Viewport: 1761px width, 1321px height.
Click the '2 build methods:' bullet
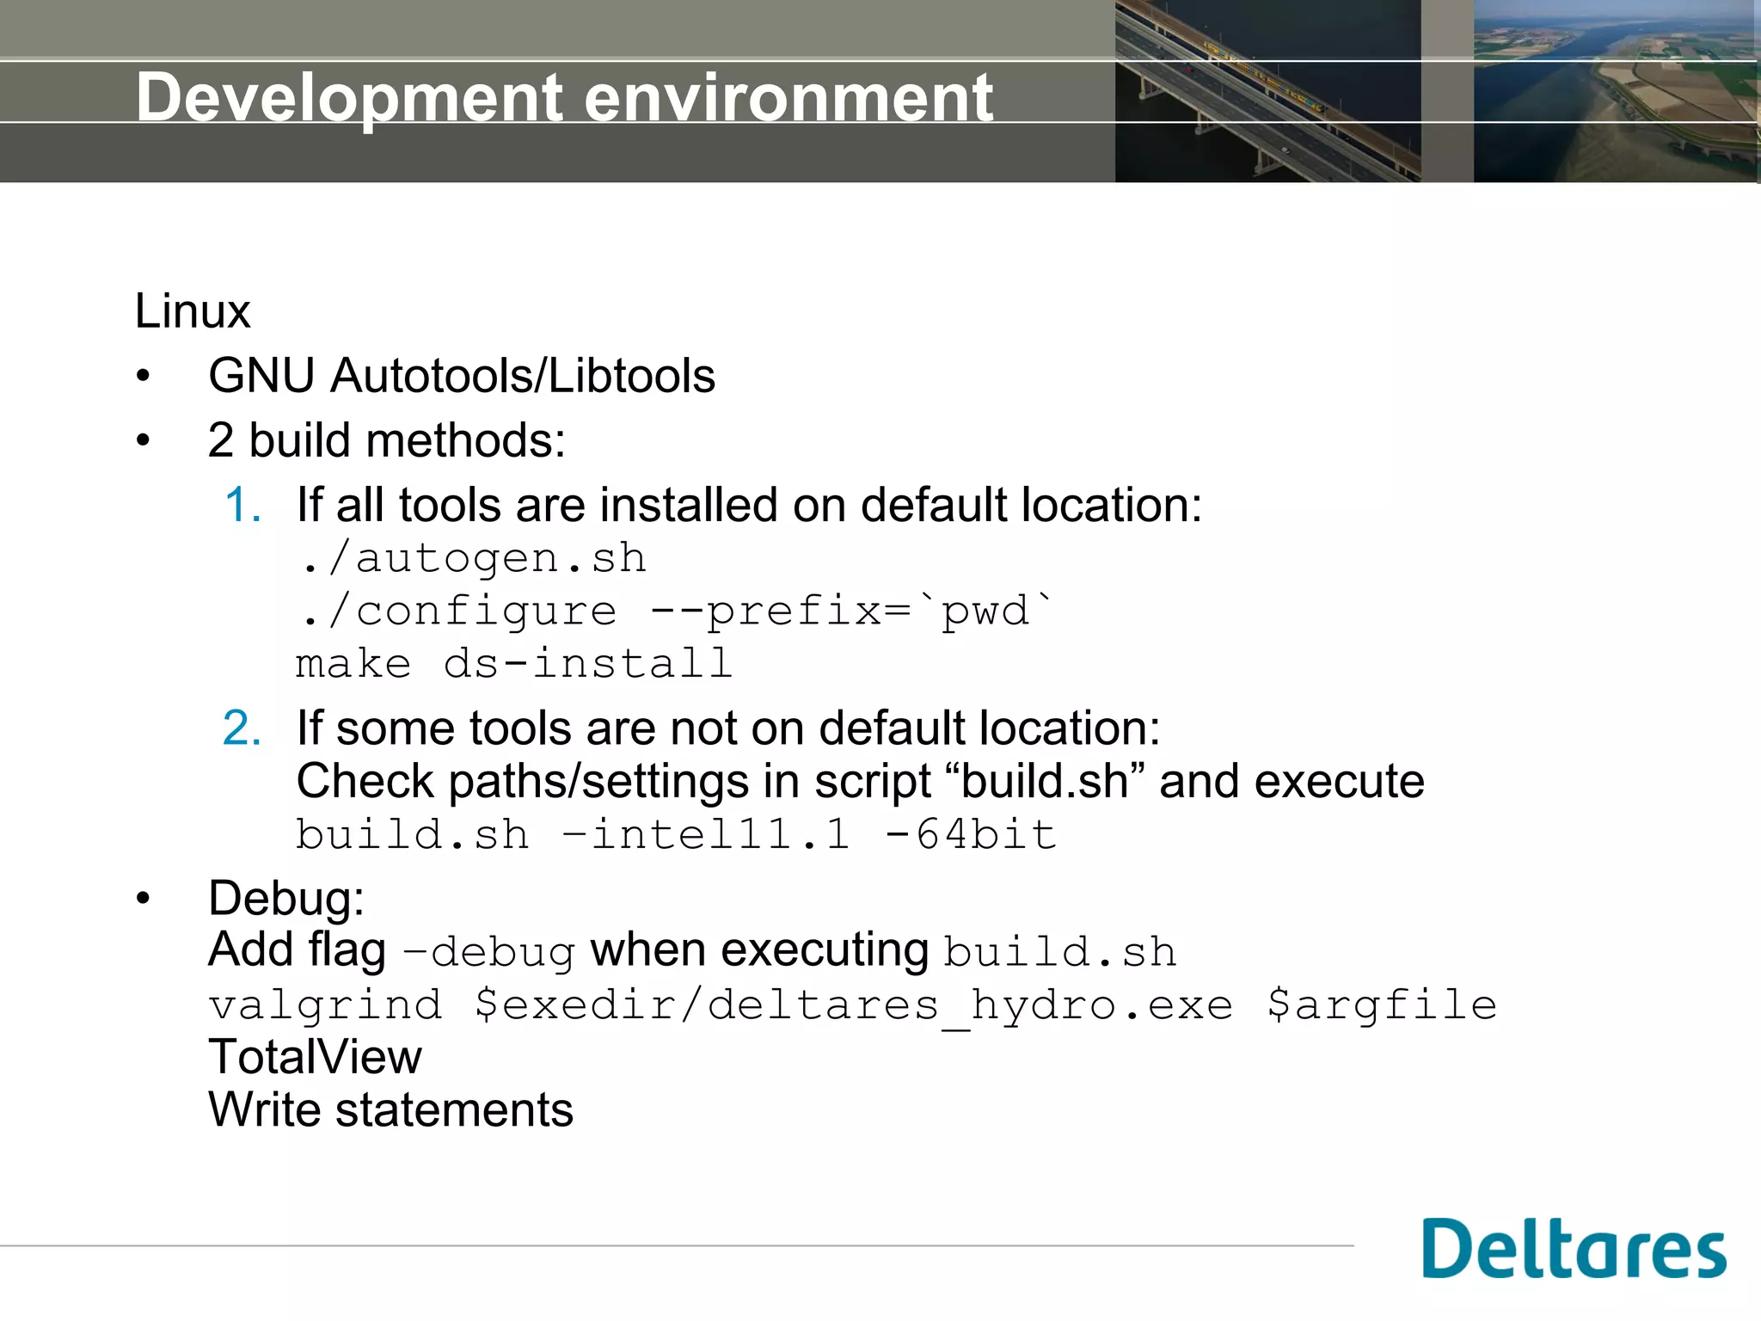(387, 440)
